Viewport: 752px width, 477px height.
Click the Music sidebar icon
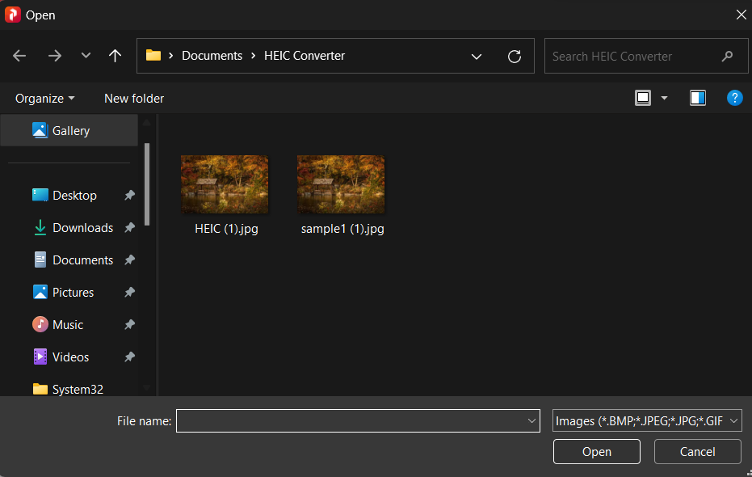(x=40, y=324)
